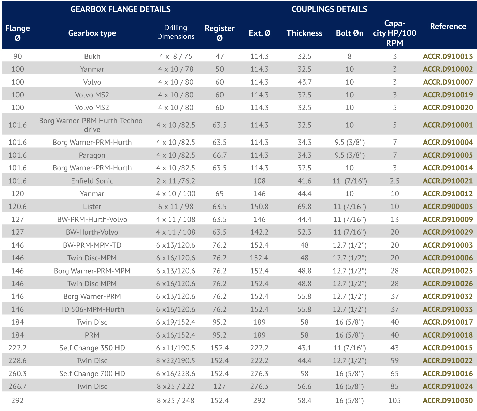Select reference ACCR.D910015
Image resolution: width=477 pixels, height=411 pixels.
coord(448,348)
